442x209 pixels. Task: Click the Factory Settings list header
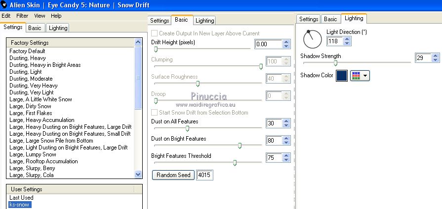[71, 43]
